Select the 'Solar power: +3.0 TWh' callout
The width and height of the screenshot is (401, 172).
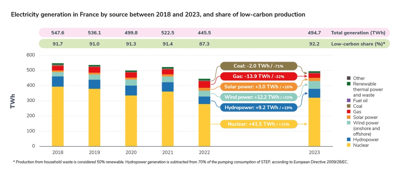coord(259,87)
